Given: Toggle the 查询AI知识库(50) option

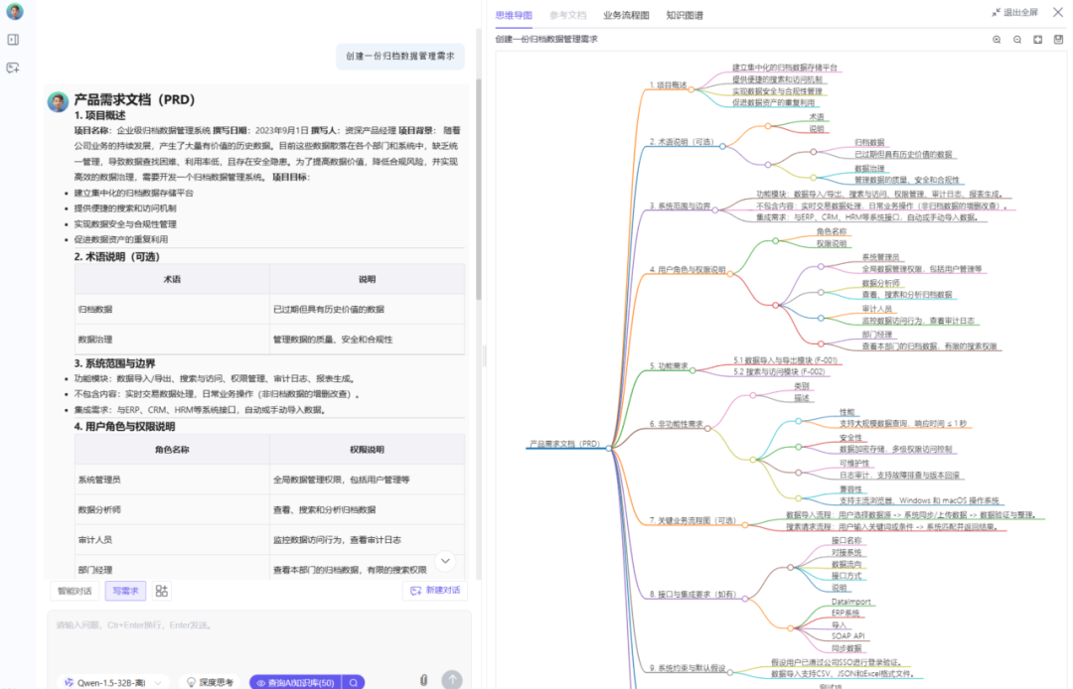Looking at the screenshot, I should 296,682.
